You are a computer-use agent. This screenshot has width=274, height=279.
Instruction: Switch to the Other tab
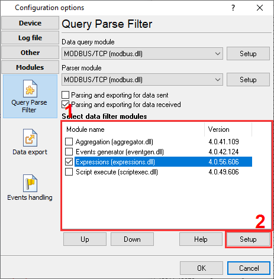30,53
